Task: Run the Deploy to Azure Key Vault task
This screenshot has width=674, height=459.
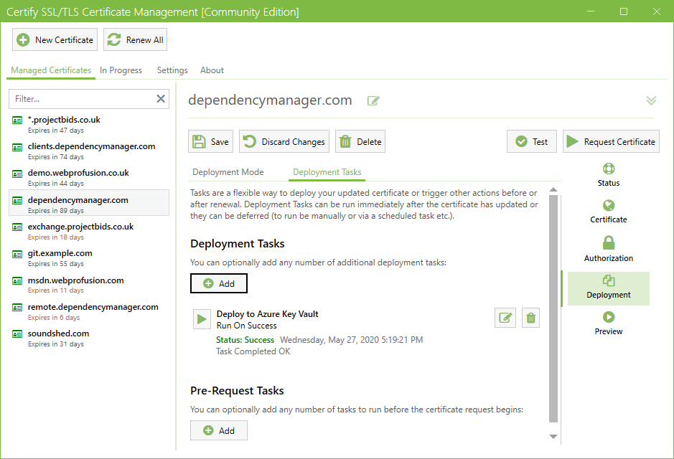Action: (202, 319)
